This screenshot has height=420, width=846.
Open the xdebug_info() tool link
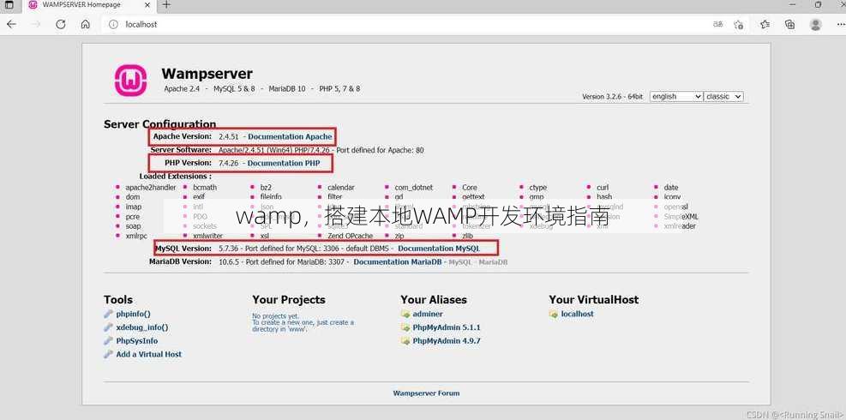[142, 327]
